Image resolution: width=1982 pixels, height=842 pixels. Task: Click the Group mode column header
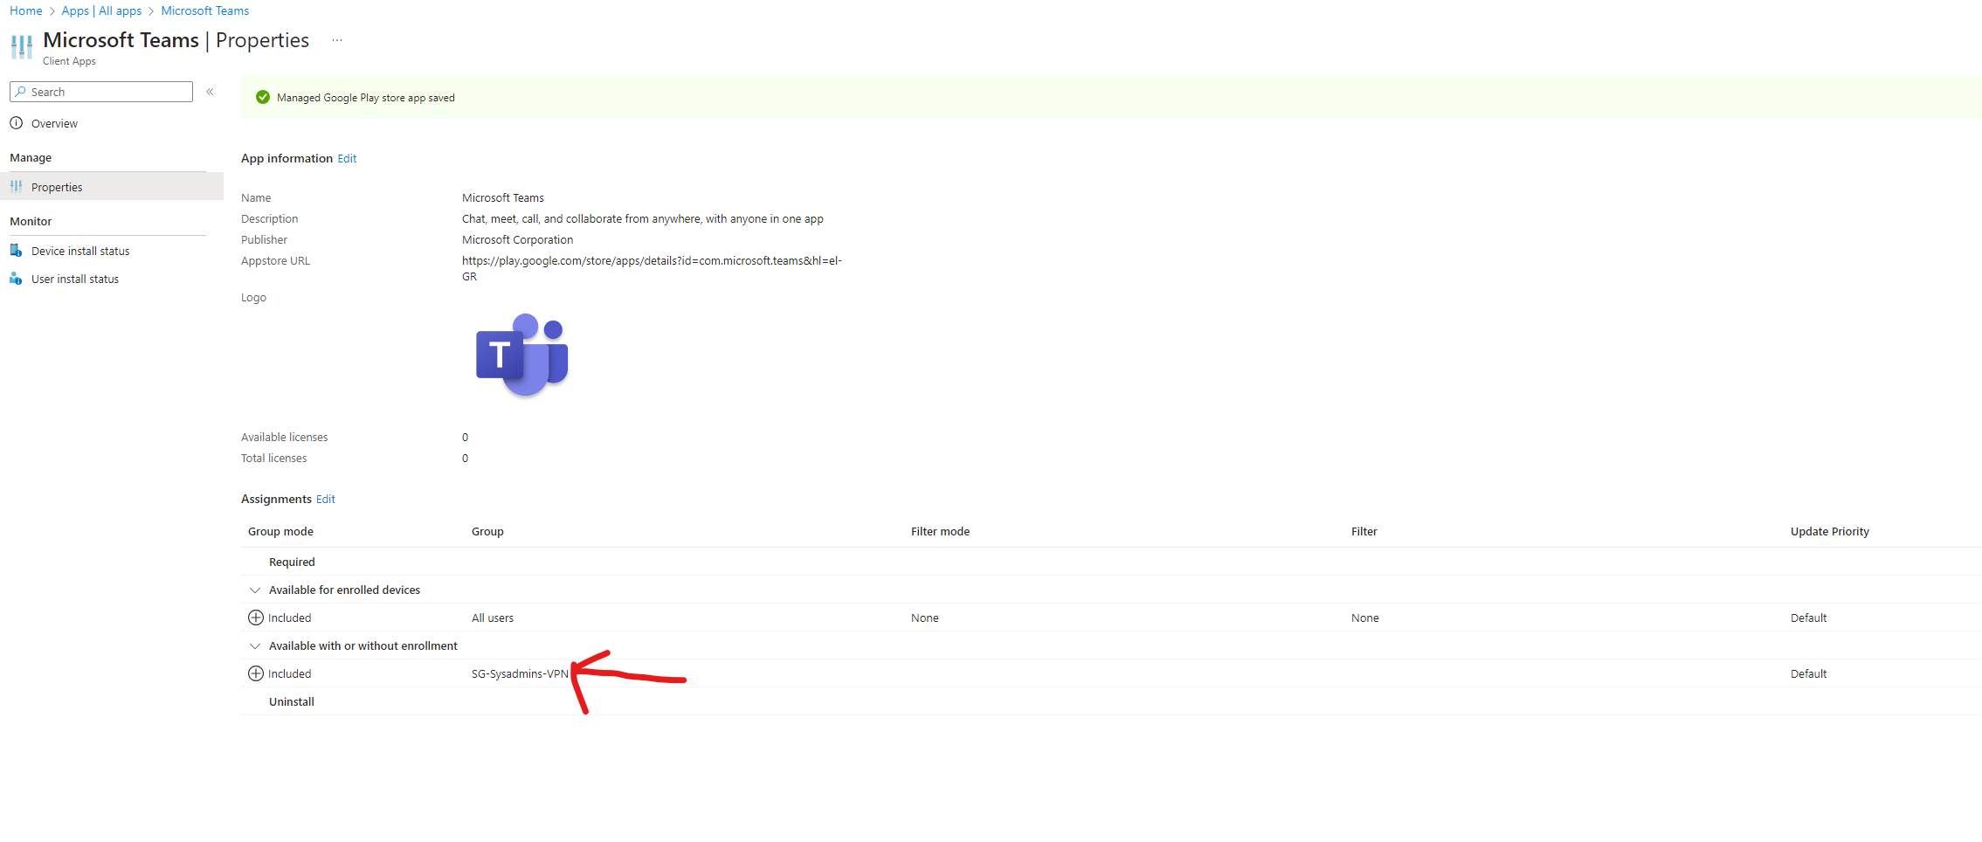coord(280,531)
